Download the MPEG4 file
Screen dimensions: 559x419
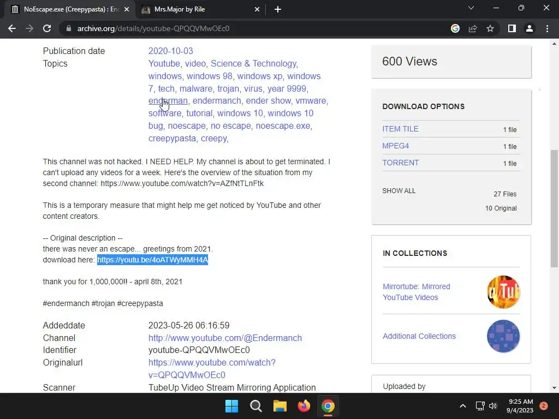click(x=395, y=146)
